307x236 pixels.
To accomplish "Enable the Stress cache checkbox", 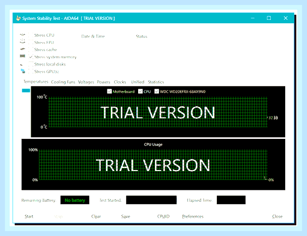I will 31,50.
